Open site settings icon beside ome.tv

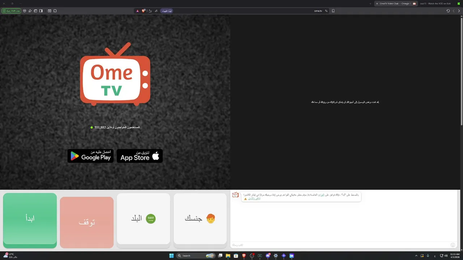326,11
